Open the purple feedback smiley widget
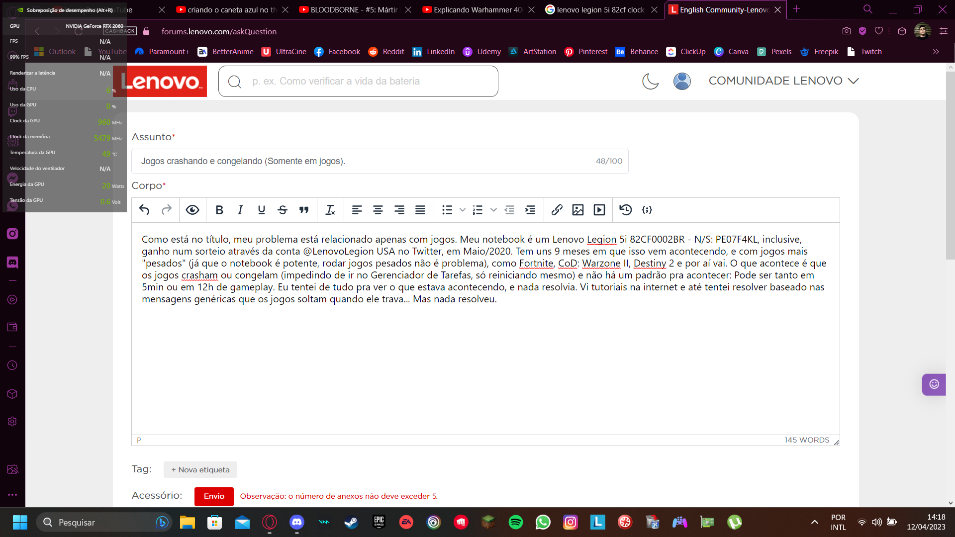This screenshot has width=955, height=537. pyautogui.click(x=934, y=384)
